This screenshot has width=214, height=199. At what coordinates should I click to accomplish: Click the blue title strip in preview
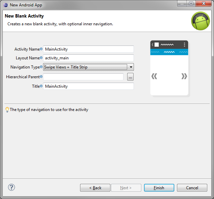(169, 52)
